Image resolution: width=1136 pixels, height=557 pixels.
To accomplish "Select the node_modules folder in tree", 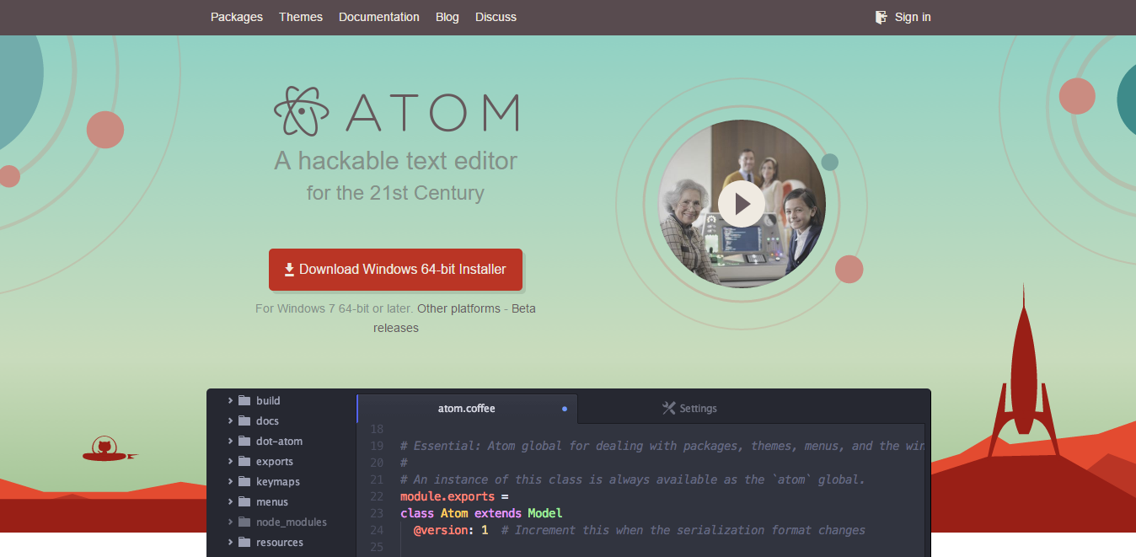I will [291, 522].
